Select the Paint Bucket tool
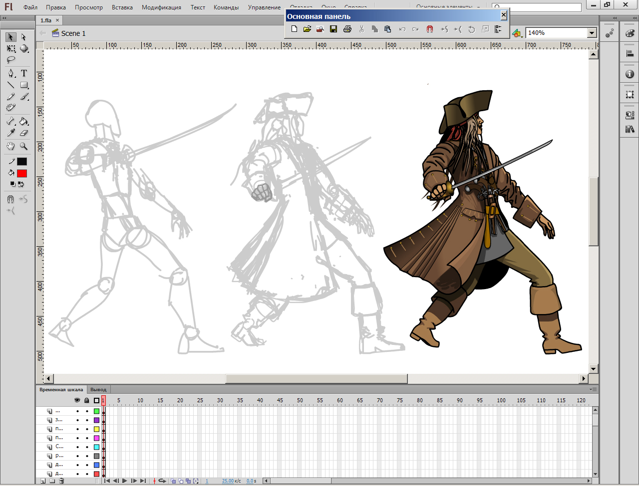The height and width of the screenshot is (486, 639). click(23, 121)
